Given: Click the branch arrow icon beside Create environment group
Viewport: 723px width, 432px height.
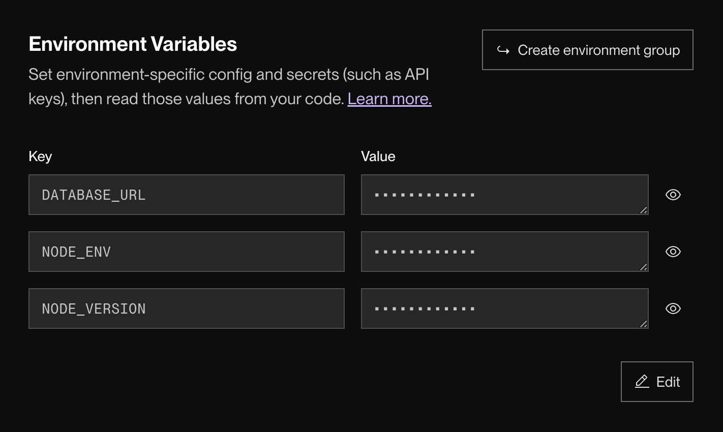Looking at the screenshot, I should pos(502,50).
